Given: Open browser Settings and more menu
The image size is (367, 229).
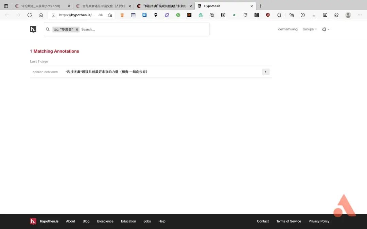Looking at the screenshot, I should [x=360, y=15].
